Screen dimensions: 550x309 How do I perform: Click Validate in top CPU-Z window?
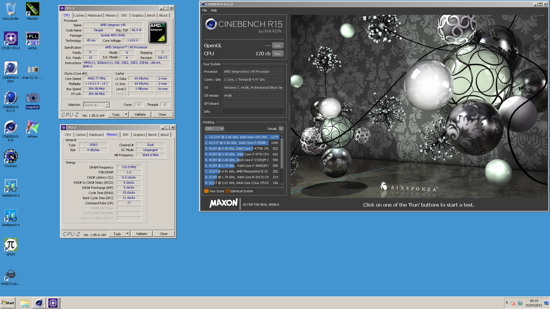[140, 114]
